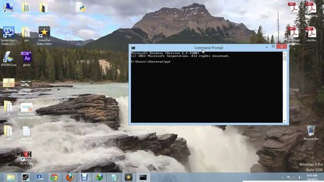Open Action Center flag in system tray
The image size is (324, 182).
[289, 177]
